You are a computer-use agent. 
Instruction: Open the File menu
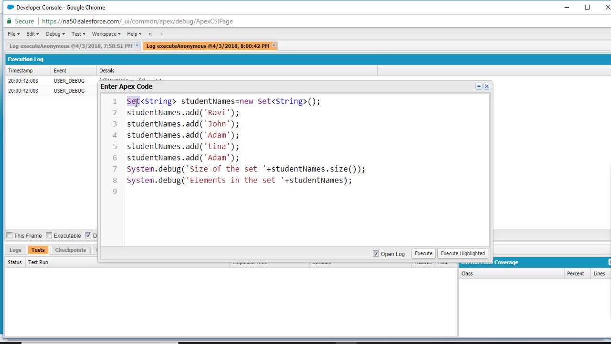coord(13,34)
